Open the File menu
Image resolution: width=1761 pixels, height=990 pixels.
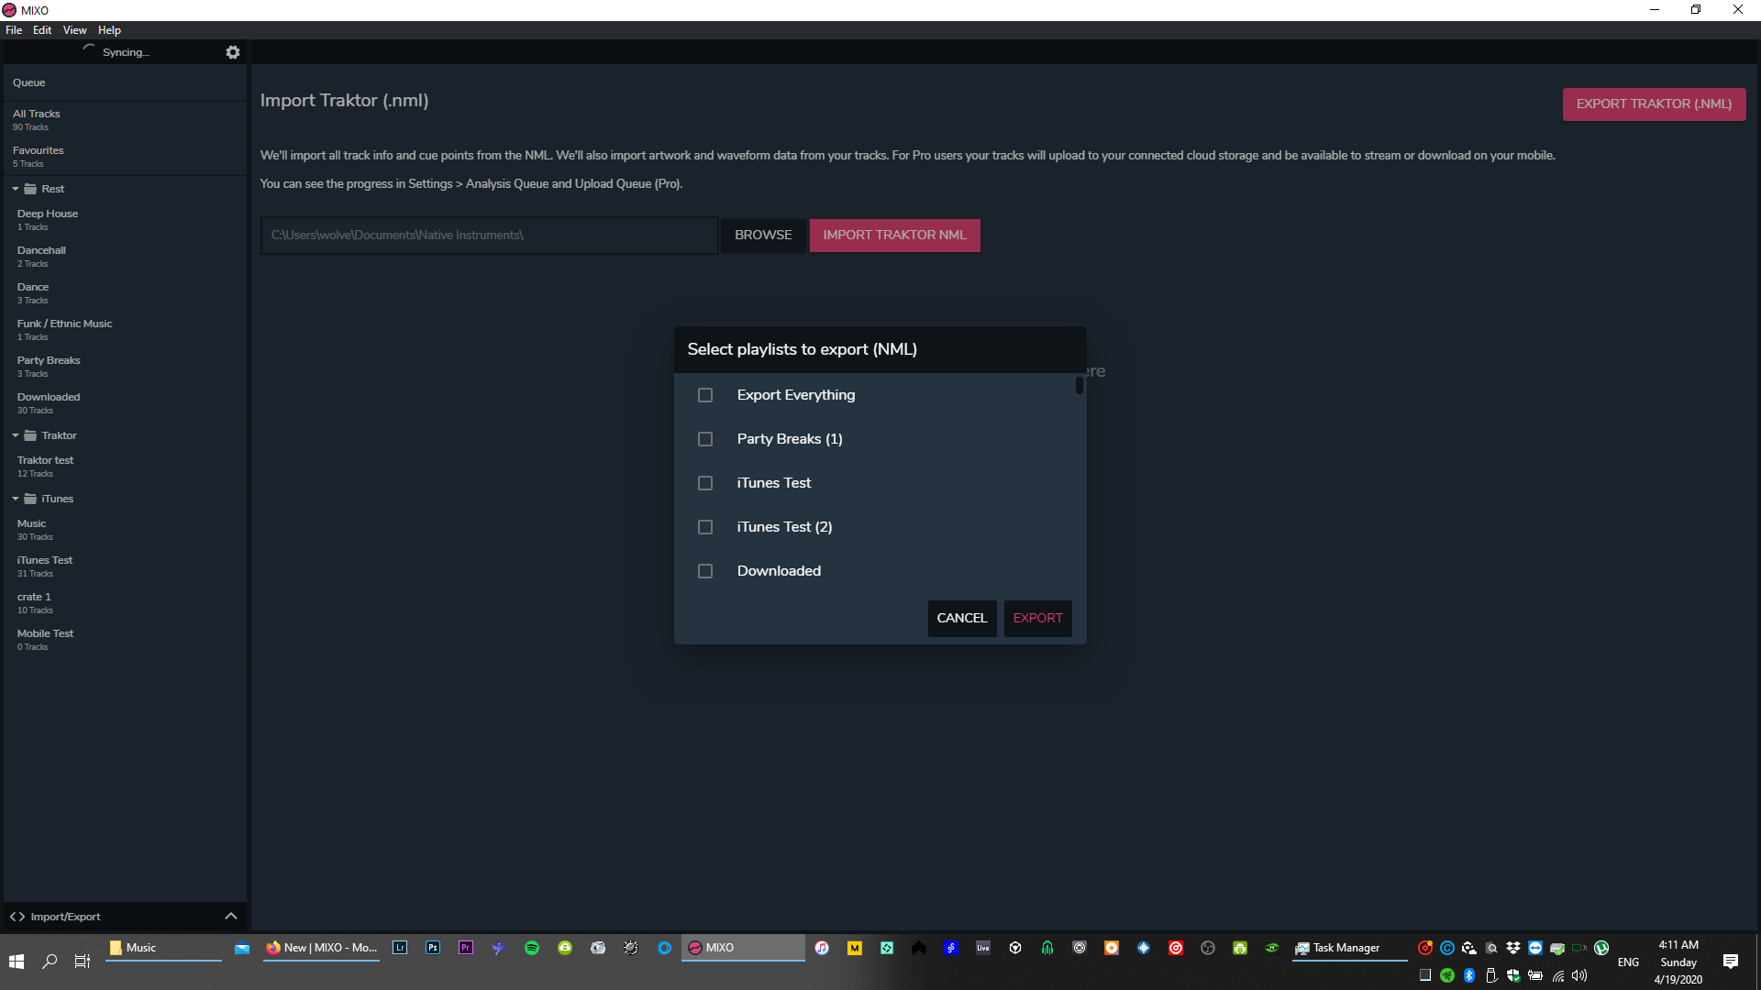(14, 30)
